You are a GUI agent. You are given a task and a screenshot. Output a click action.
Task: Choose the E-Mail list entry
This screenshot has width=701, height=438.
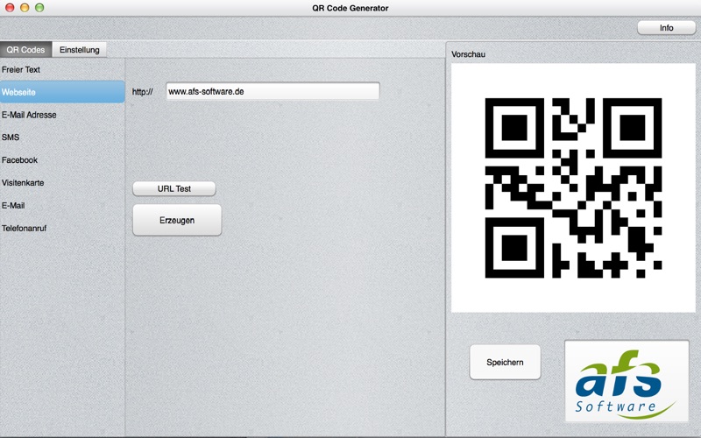[62, 206]
